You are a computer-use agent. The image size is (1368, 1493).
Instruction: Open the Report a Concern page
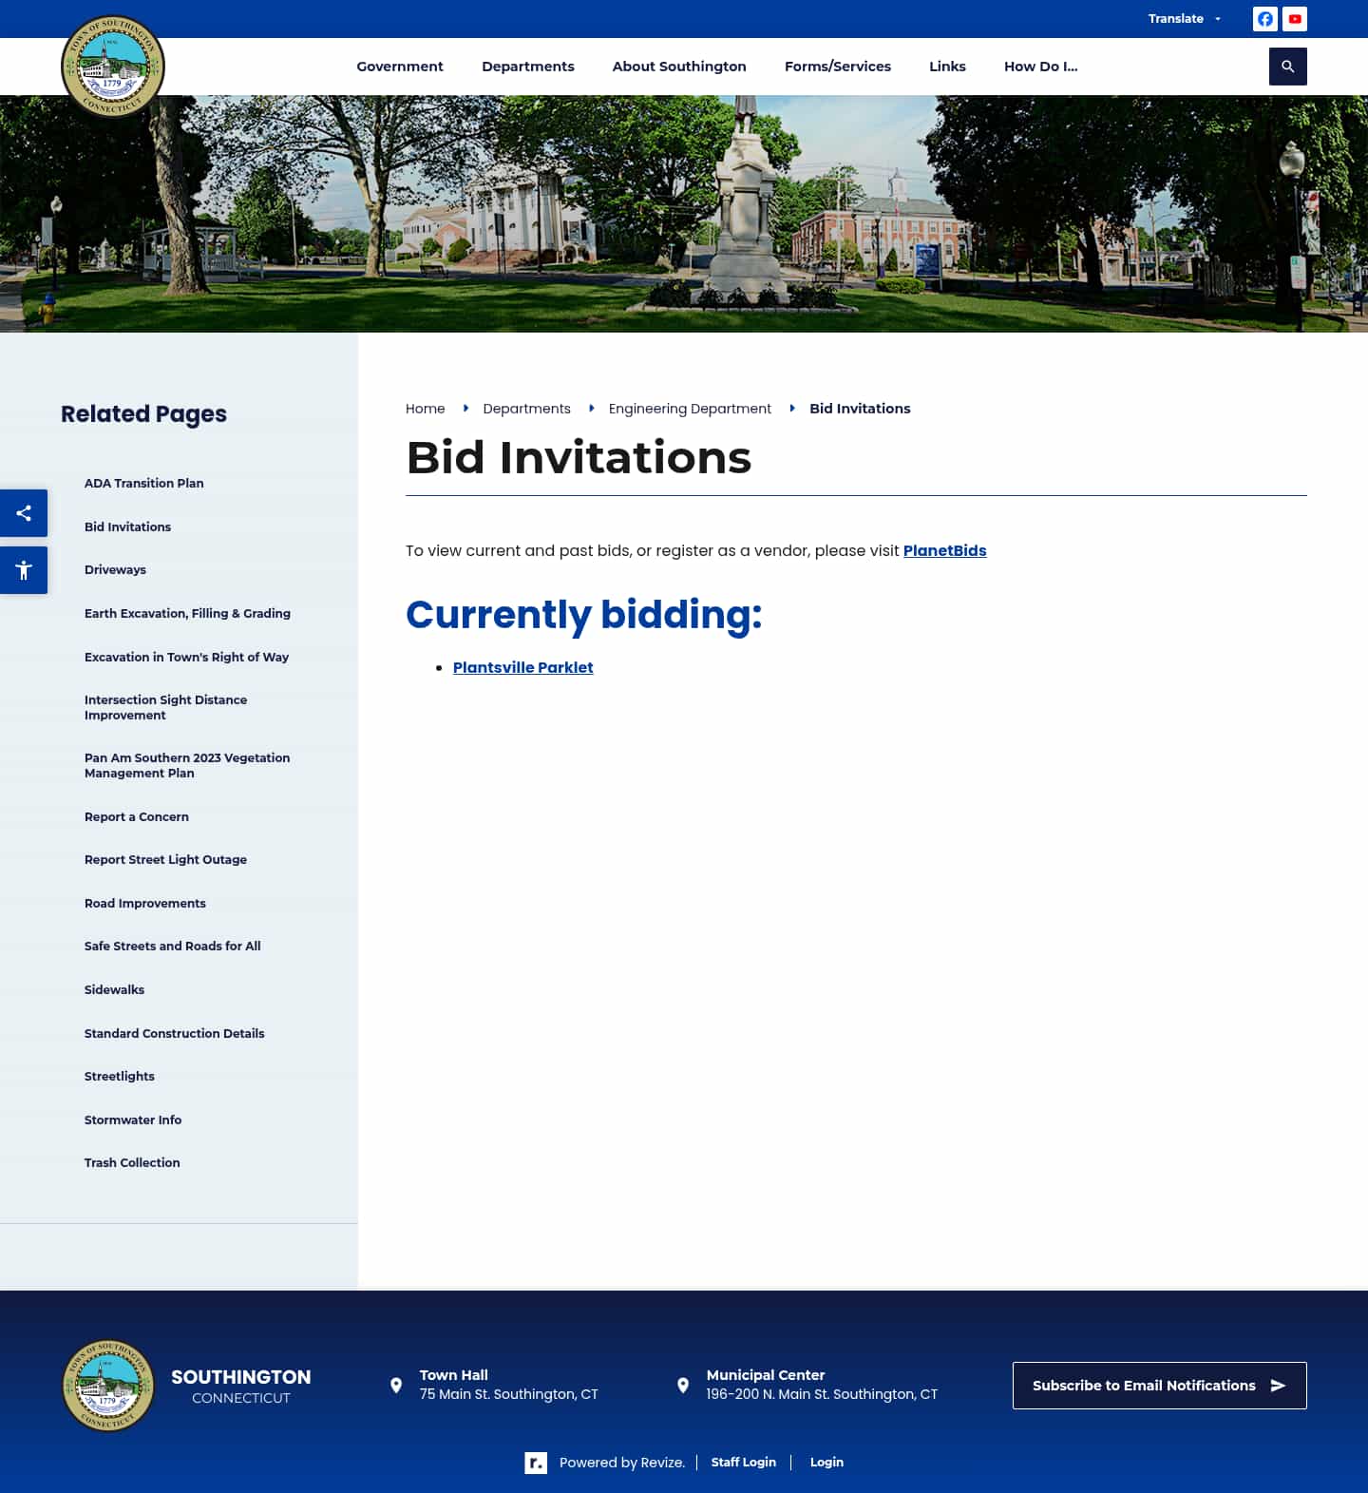coord(137,816)
